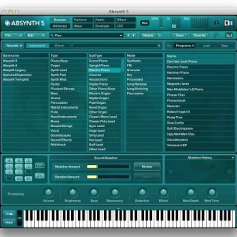
Task: Click the CPU level meter
Action: (x=161, y=23)
